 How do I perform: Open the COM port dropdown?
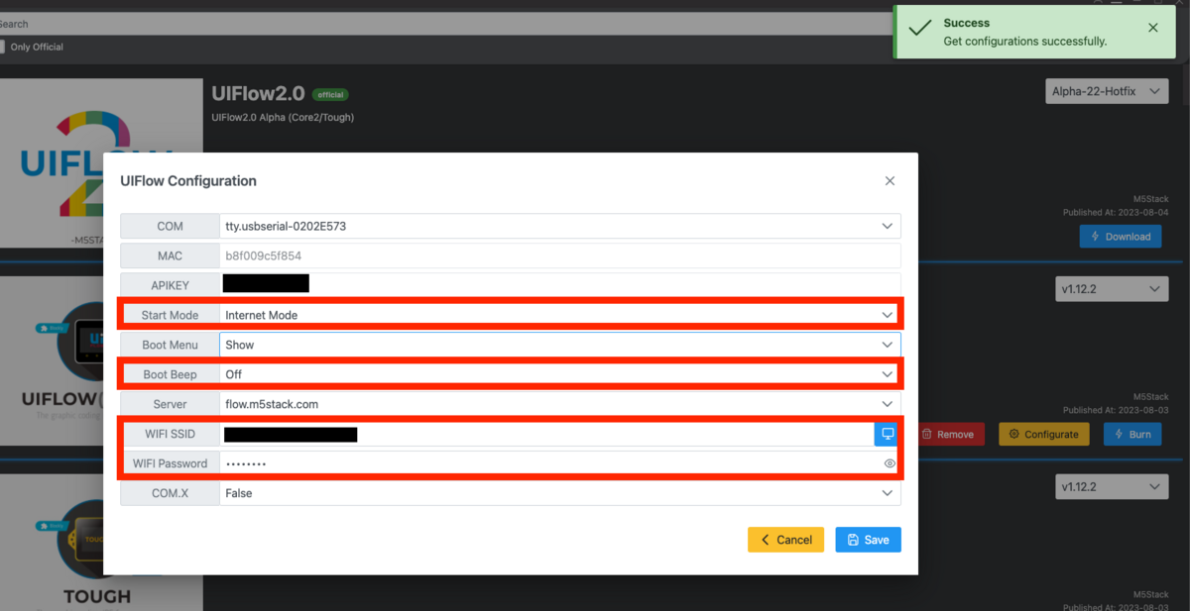click(x=560, y=226)
